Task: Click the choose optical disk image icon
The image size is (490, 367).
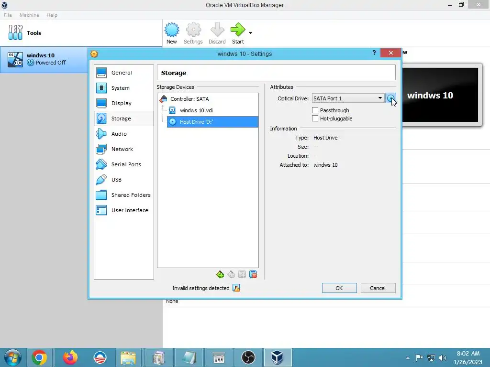Action: coord(390,98)
